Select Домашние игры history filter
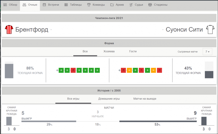The height and width of the screenshot is (134, 218). click(109, 99)
